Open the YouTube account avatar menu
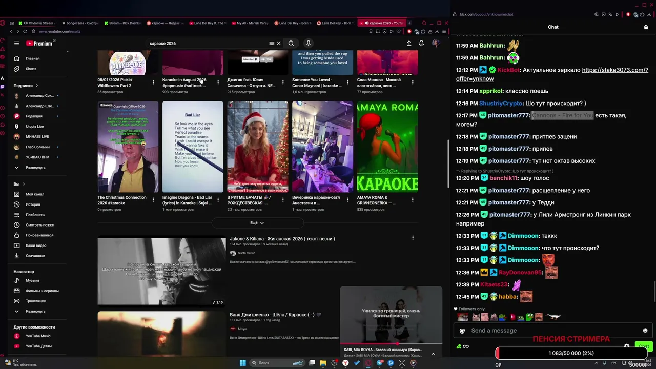The image size is (656, 369). (x=436, y=44)
